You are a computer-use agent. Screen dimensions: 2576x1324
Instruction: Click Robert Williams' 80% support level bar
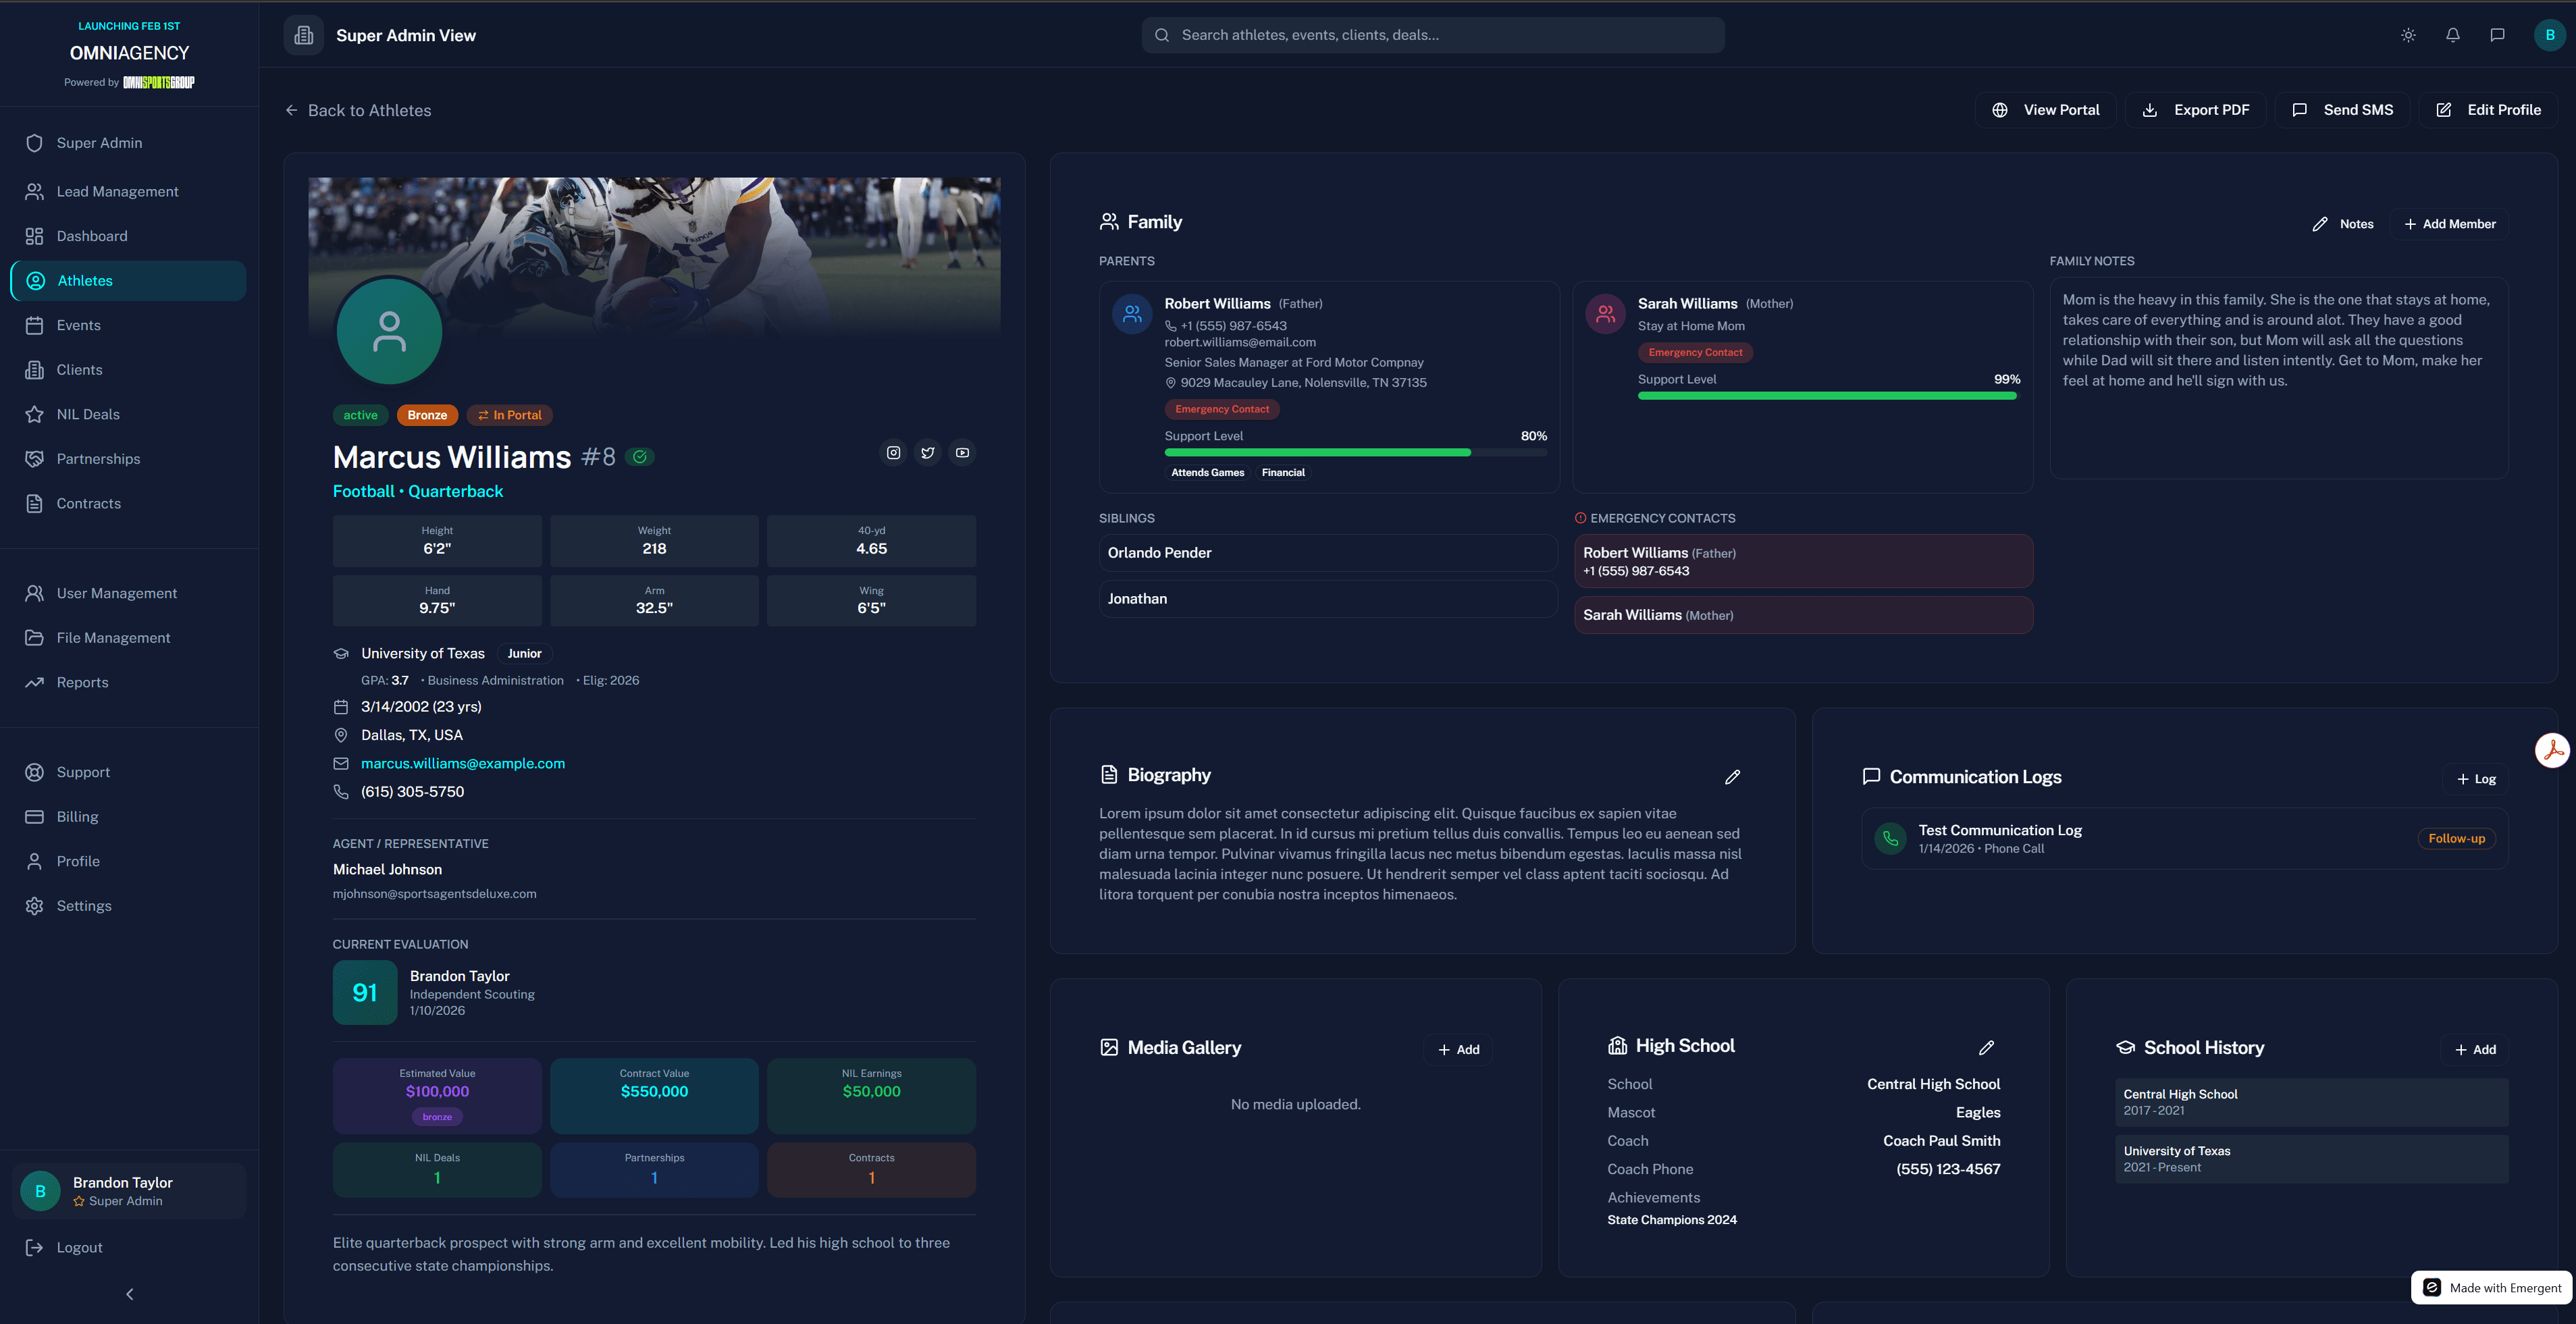pyautogui.click(x=1355, y=453)
